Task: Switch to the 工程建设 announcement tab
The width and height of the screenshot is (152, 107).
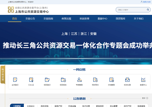Action: pos(17,106)
